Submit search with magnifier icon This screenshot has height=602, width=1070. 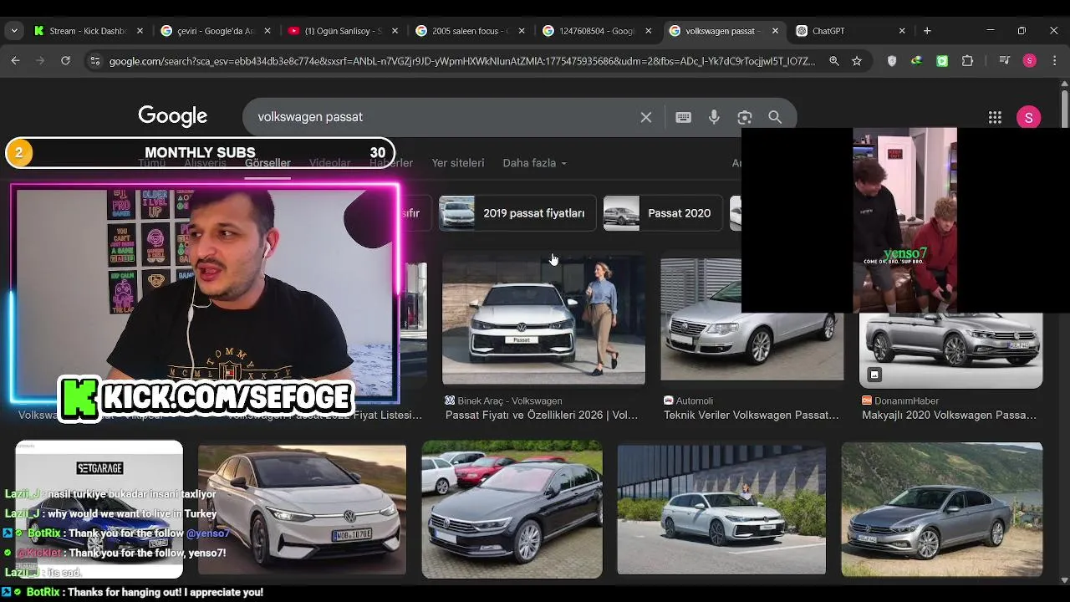pyautogui.click(x=775, y=117)
